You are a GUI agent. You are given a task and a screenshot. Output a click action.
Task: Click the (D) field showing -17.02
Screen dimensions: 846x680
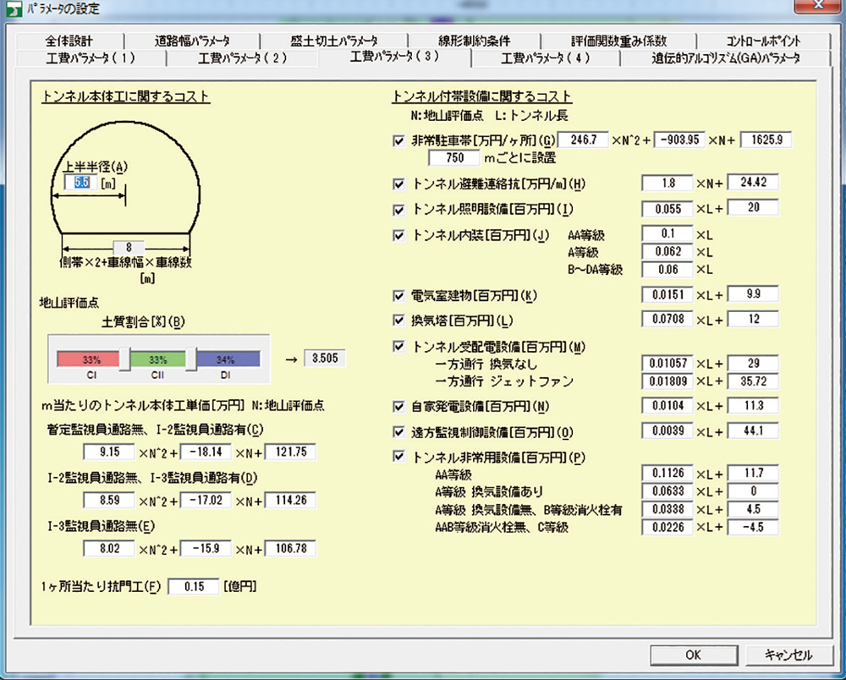click(206, 501)
